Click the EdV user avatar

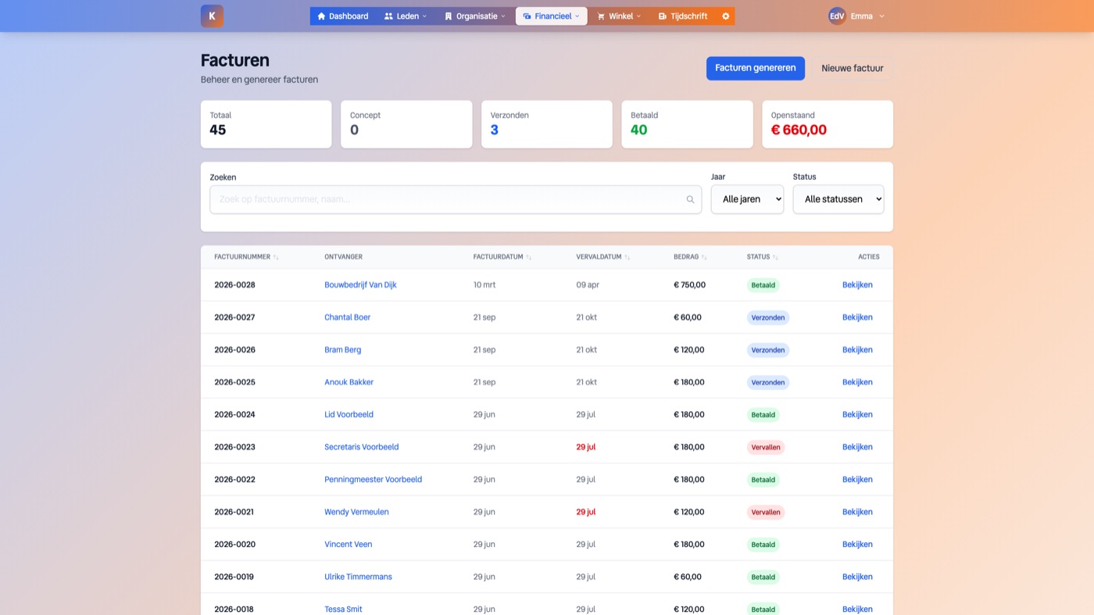coord(837,16)
